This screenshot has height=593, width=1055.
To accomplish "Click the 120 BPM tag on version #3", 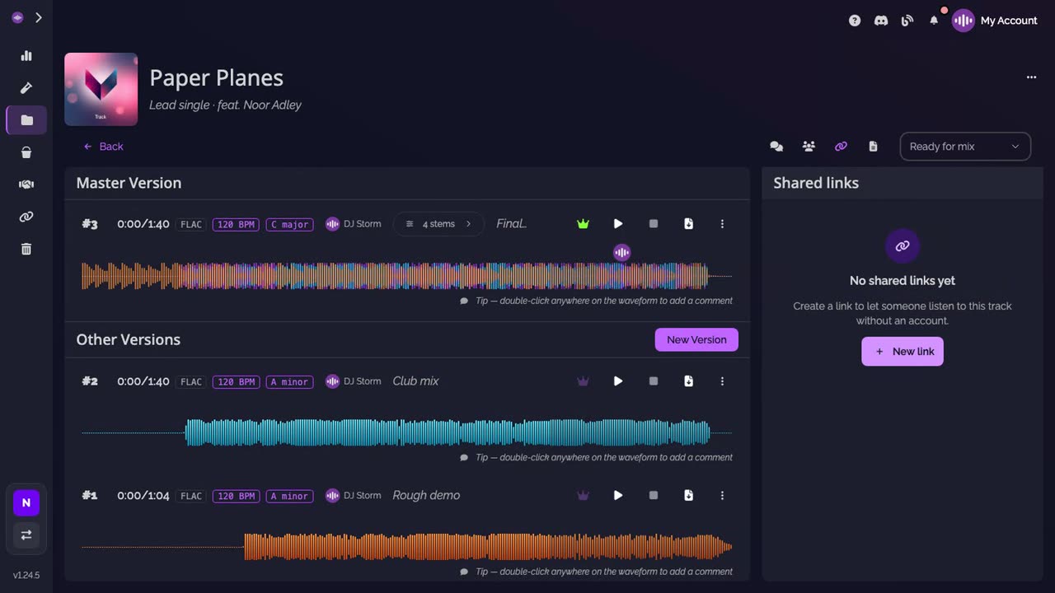I will pyautogui.click(x=236, y=224).
